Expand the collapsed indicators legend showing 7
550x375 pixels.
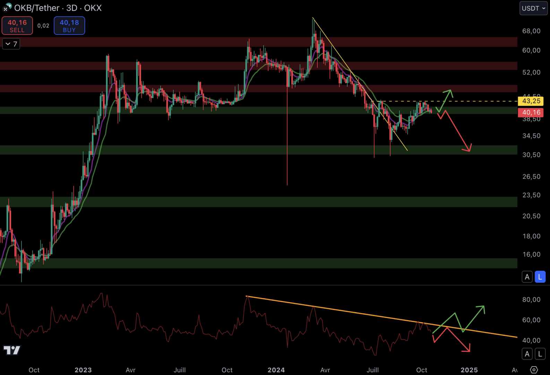[11, 44]
